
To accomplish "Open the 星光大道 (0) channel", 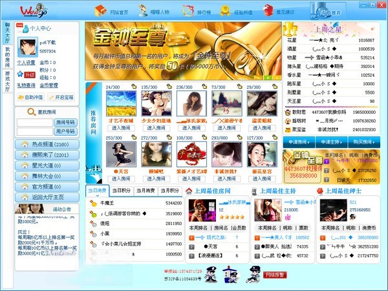I will [x=47, y=166].
